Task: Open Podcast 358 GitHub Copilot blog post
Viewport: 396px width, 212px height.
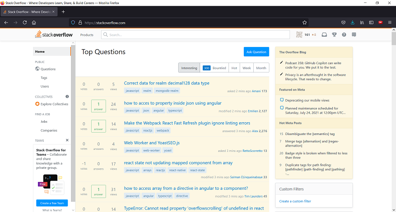Action: (313, 65)
